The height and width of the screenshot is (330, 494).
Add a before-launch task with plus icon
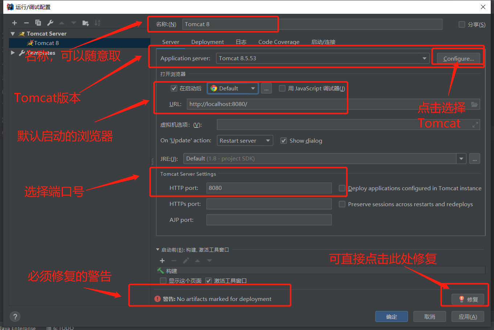click(162, 261)
